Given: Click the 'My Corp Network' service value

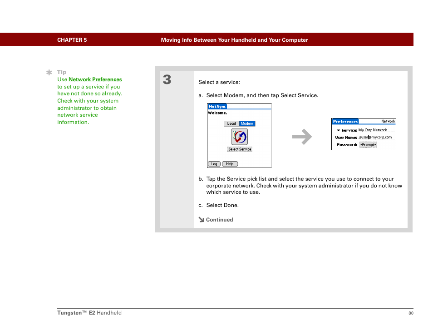Looking at the screenshot, I should pyautogui.click(x=373, y=130).
